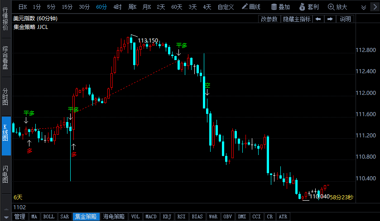Select the W&R indicator tab
380x221 pixels.
coord(213,216)
